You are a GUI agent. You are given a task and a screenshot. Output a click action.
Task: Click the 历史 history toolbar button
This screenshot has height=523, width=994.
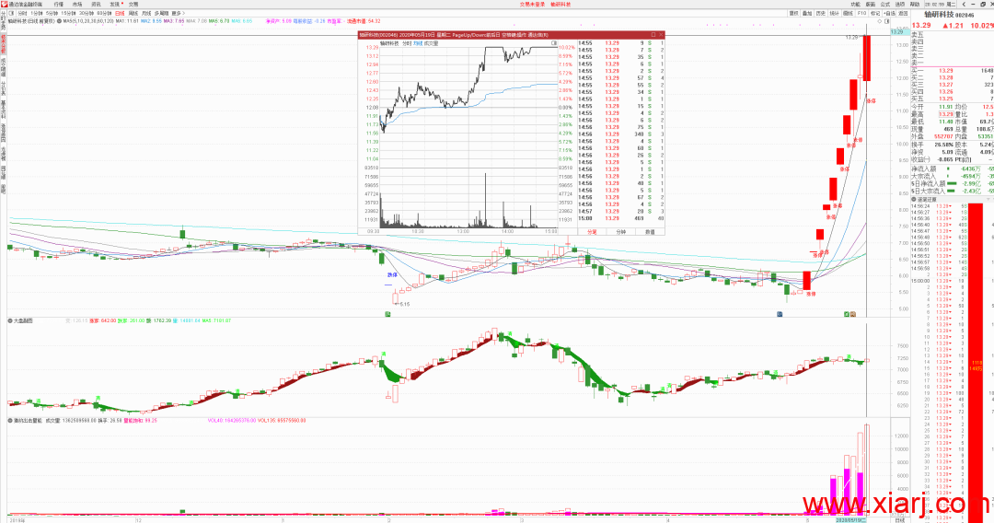pyautogui.click(x=820, y=13)
